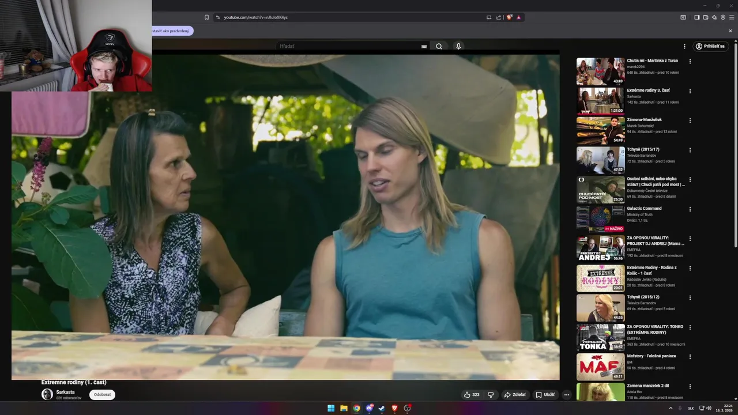Open options menu for Tchyně (2015/12)
Viewport: 738px width, 415px height.
pyautogui.click(x=690, y=297)
